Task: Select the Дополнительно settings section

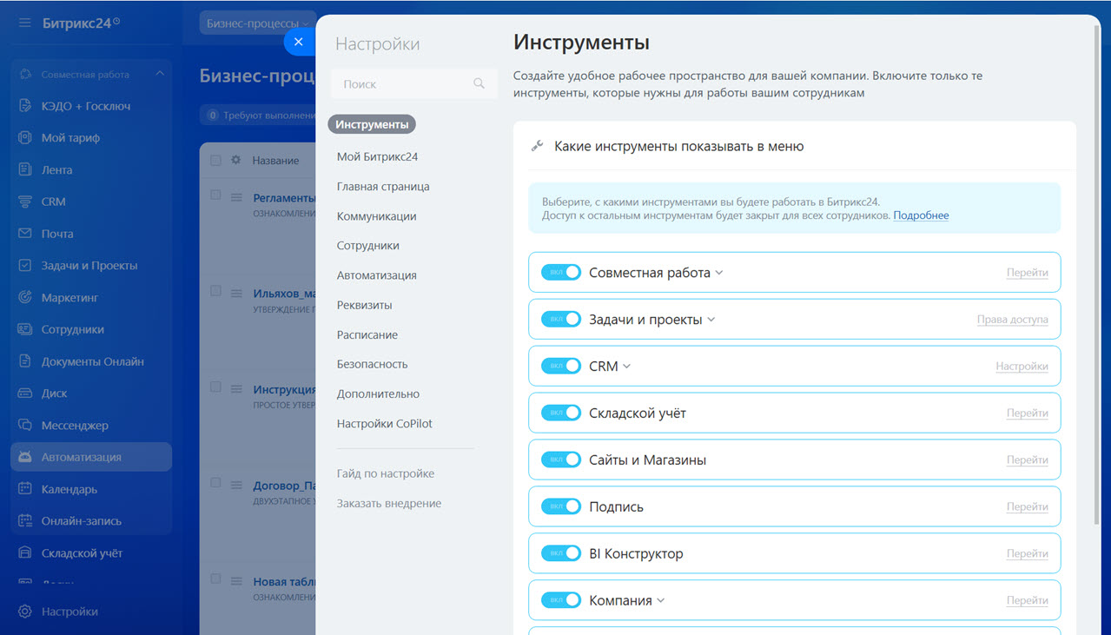Action: (x=379, y=394)
